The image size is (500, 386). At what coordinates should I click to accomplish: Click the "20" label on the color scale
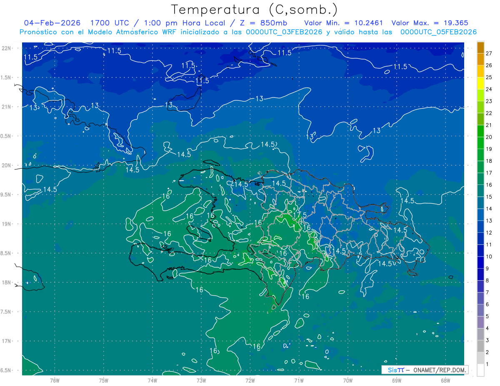489,137
